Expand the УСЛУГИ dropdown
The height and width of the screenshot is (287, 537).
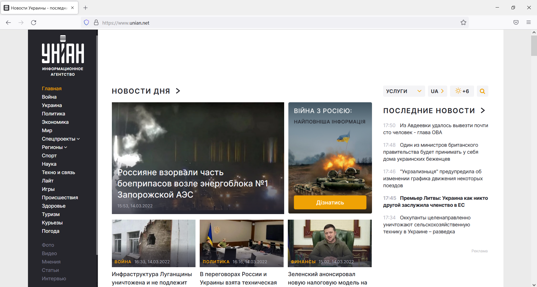click(x=404, y=91)
